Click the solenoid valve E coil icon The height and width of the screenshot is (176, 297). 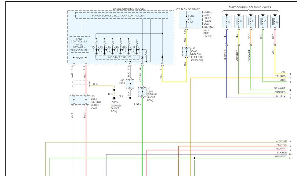pyautogui.click(x=275, y=22)
